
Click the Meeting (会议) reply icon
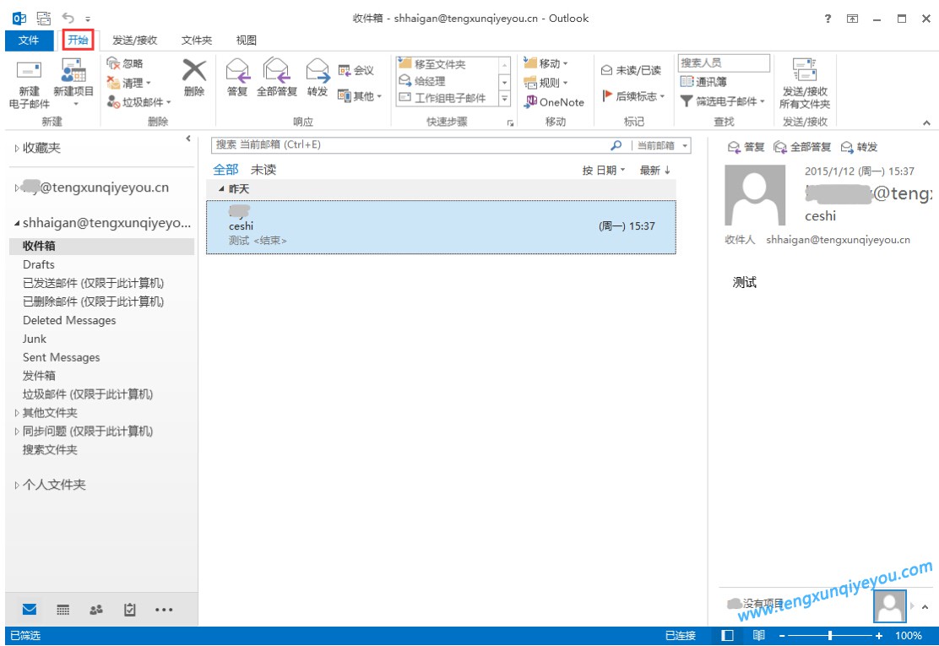click(345, 71)
